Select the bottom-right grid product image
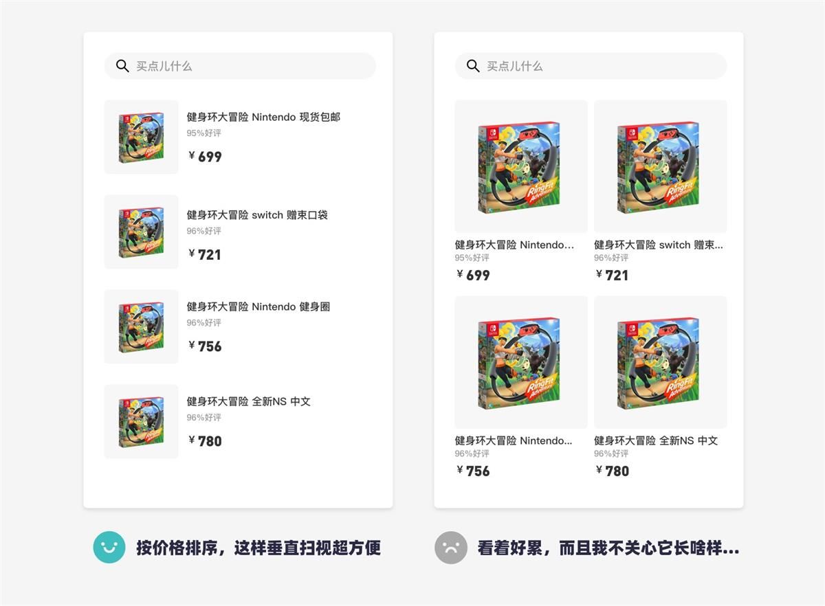This screenshot has height=606, width=825. [x=661, y=362]
